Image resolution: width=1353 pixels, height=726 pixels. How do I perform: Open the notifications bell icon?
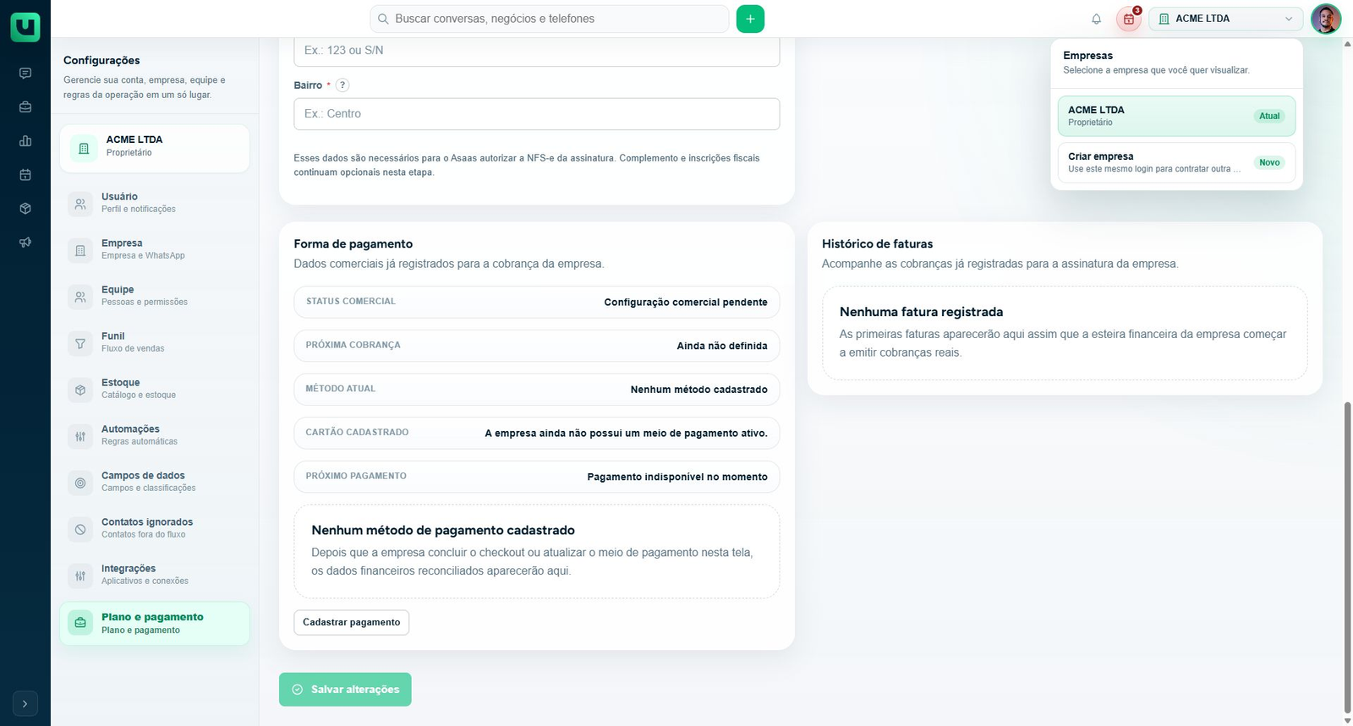point(1096,19)
